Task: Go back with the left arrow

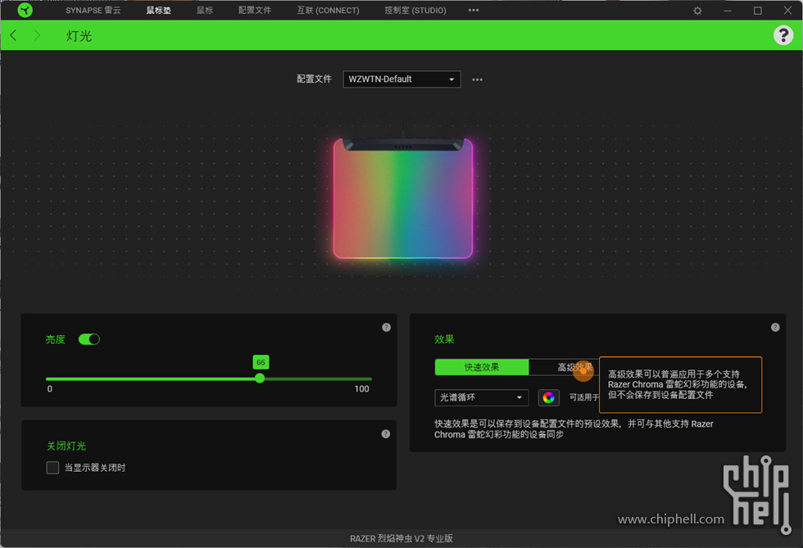Action: [13, 35]
